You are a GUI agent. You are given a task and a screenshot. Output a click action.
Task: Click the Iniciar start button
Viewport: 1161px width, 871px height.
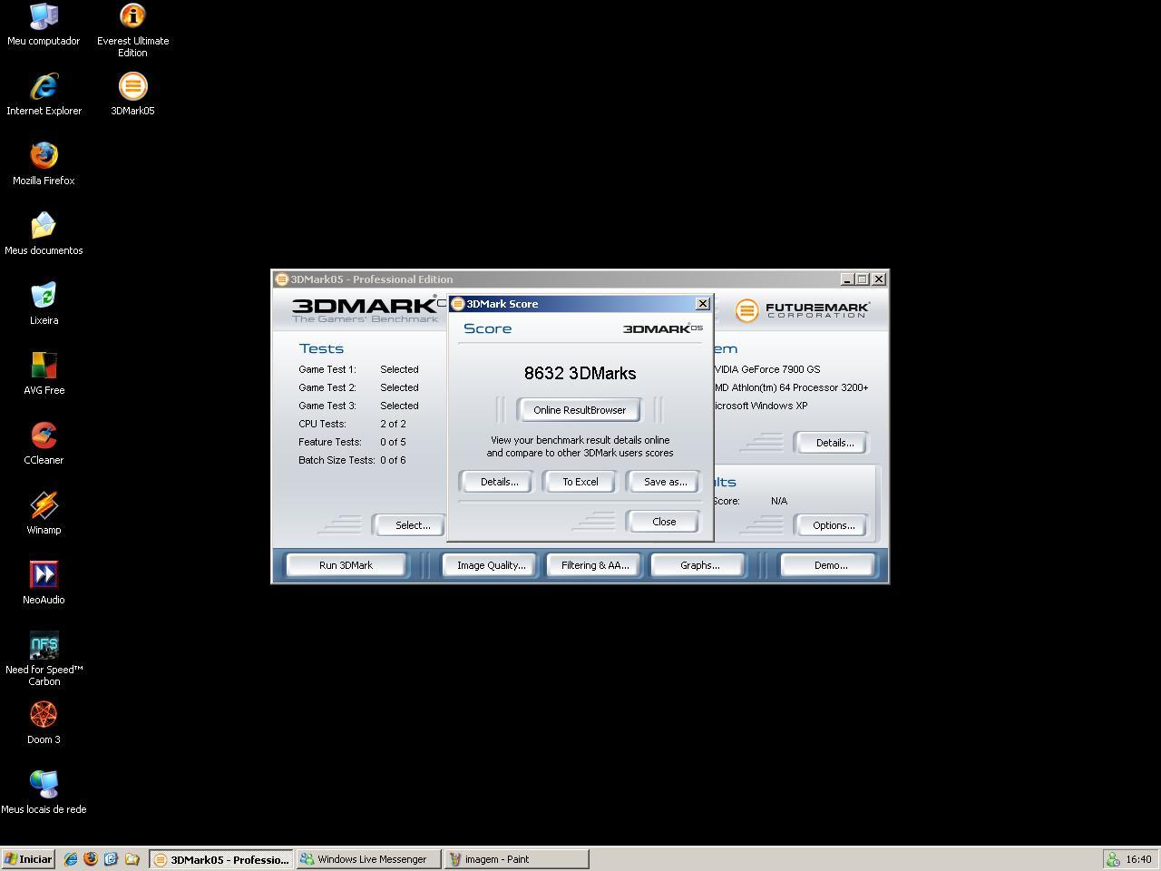click(x=28, y=858)
